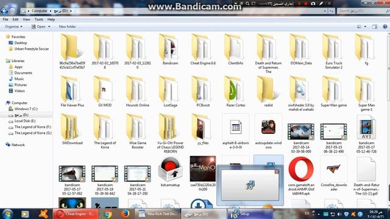Open the Cheat Engine 6.6 folder
Image resolution: width=390 pixels, height=219 pixels.
(203, 50)
